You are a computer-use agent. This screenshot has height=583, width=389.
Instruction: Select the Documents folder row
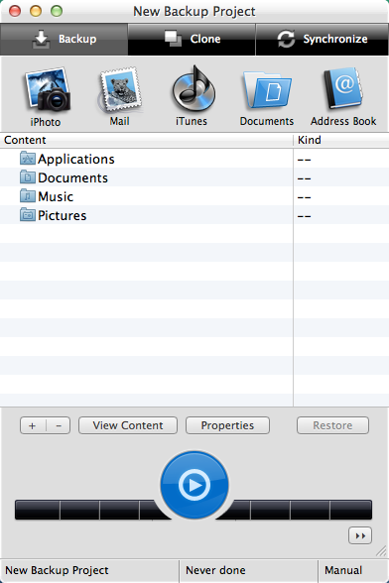194,177
